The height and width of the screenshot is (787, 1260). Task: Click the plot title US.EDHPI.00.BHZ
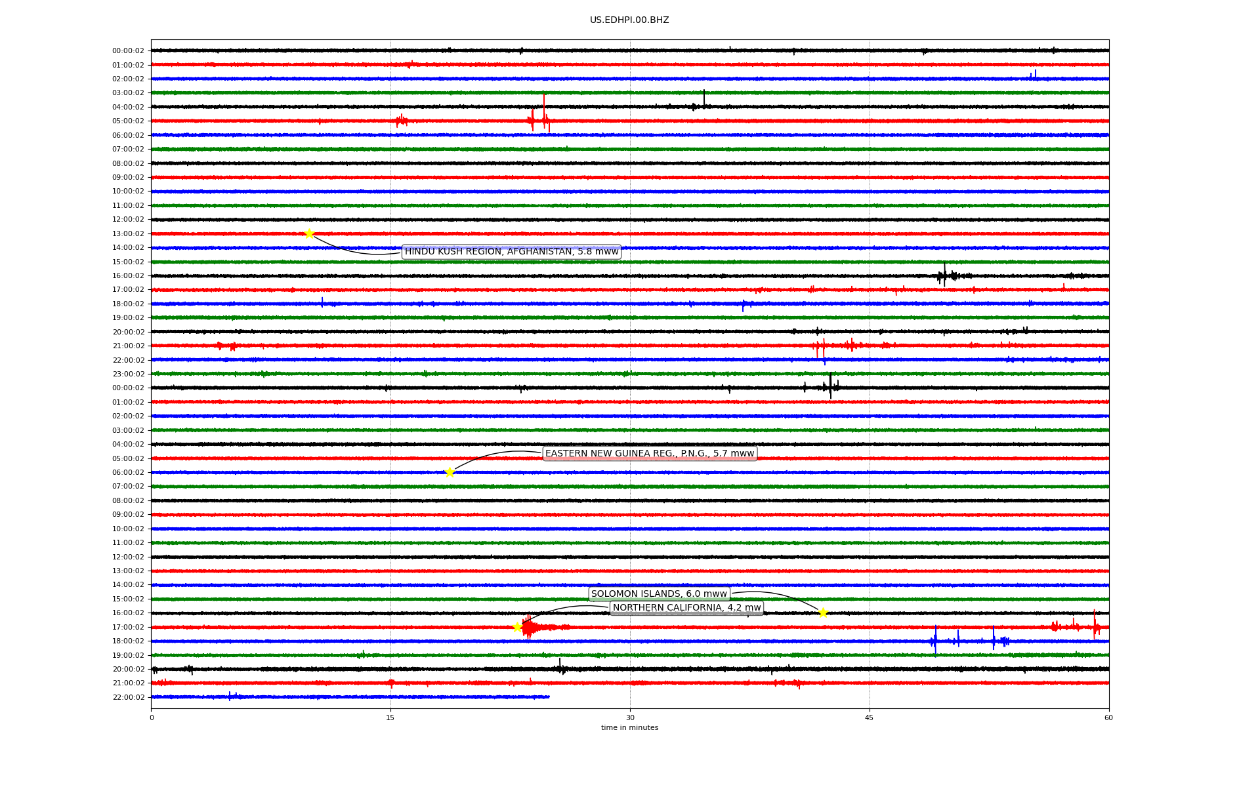click(x=629, y=20)
